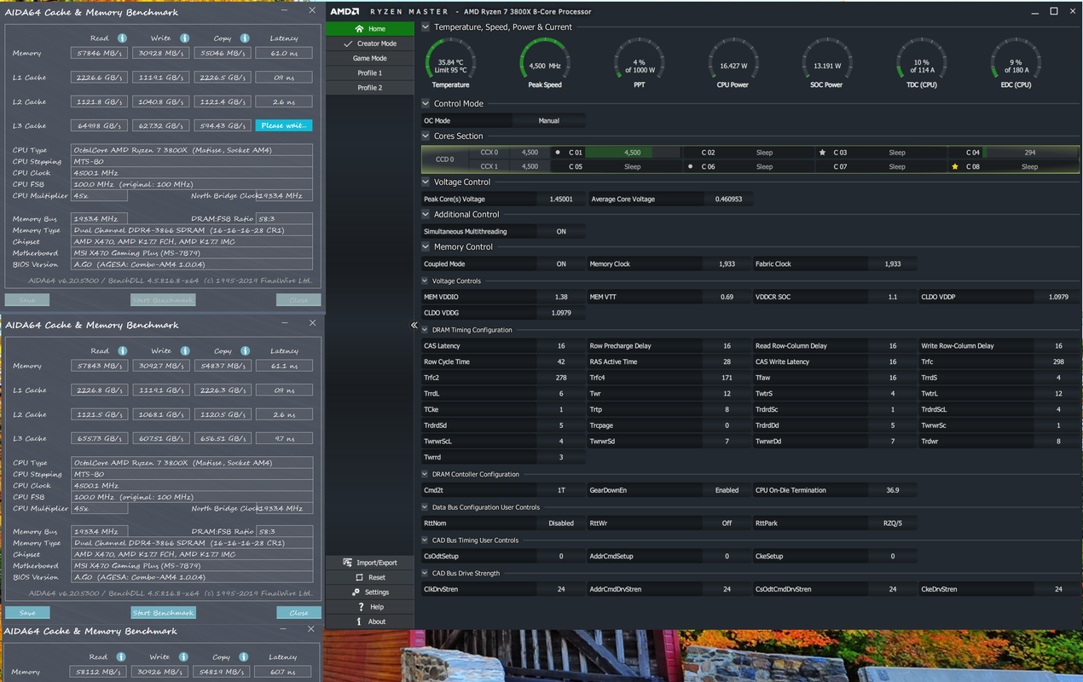Screen dimensions: 1083x682
Task: Collapse the sidebar with the double-chevron arrow
Action: (x=414, y=325)
